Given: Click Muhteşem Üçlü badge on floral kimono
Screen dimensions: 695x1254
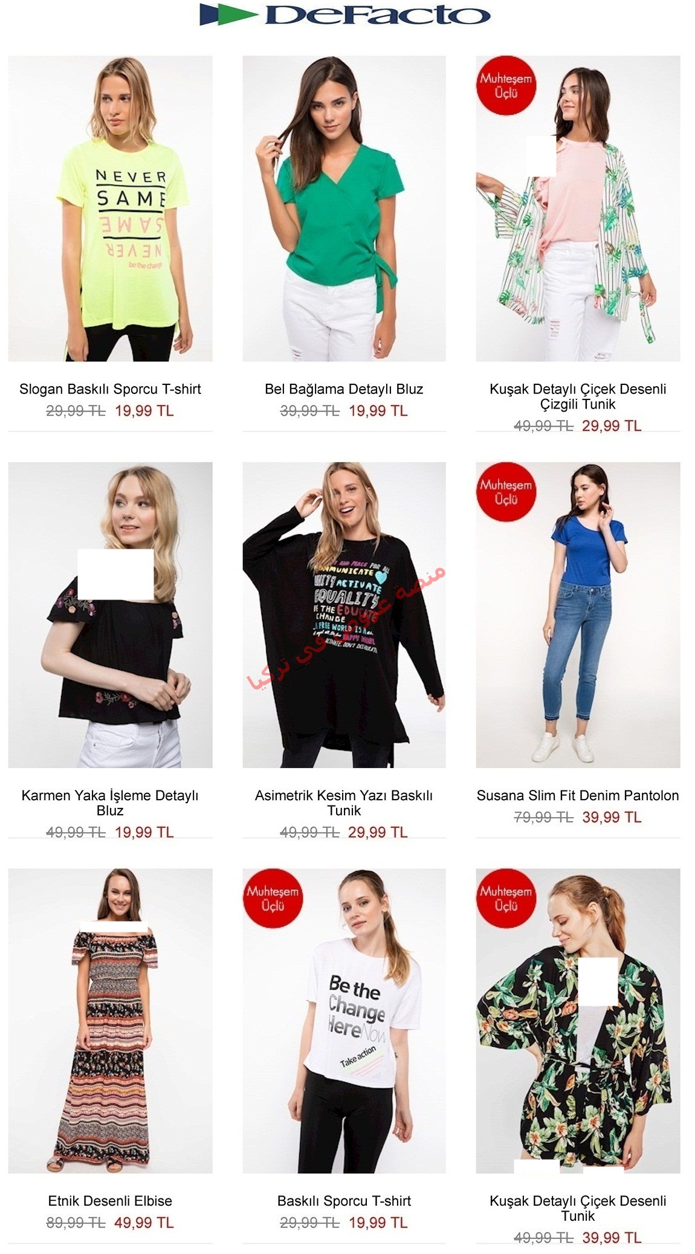Looking at the screenshot, I should pos(506,898).
